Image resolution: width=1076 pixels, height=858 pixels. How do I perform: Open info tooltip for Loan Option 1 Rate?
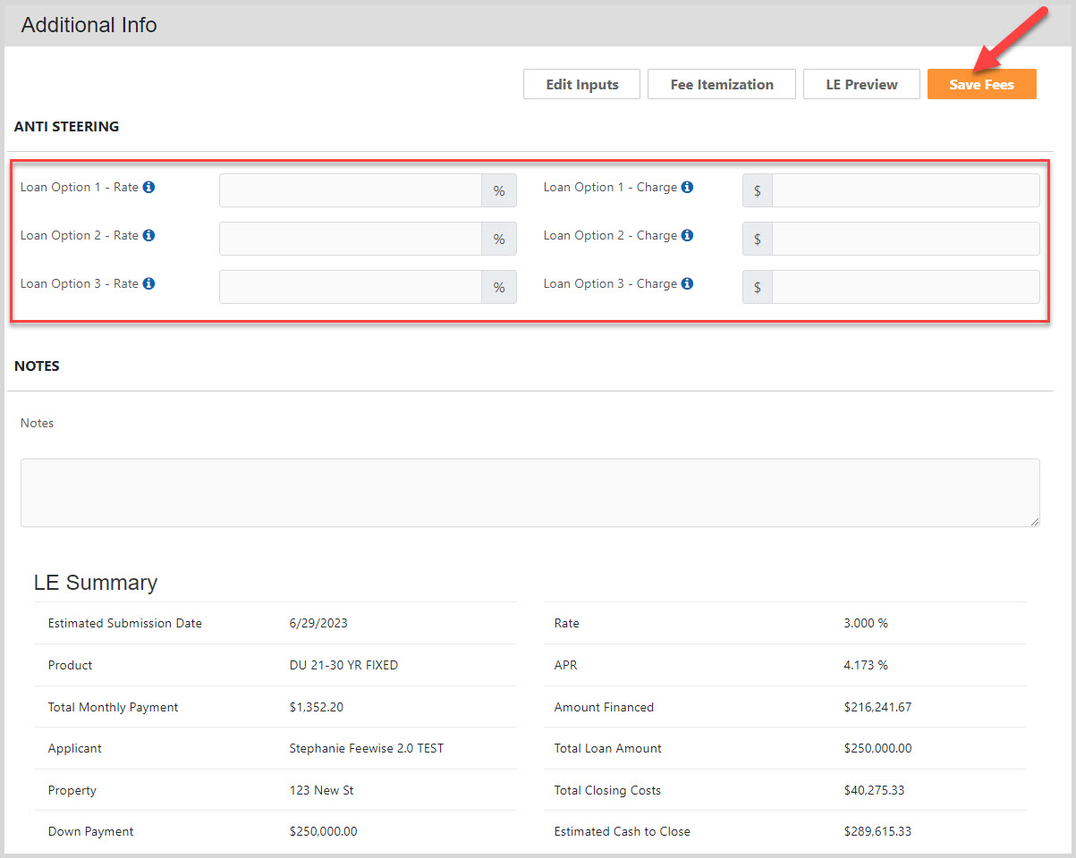pyautogui.click(x=148, y=187)
